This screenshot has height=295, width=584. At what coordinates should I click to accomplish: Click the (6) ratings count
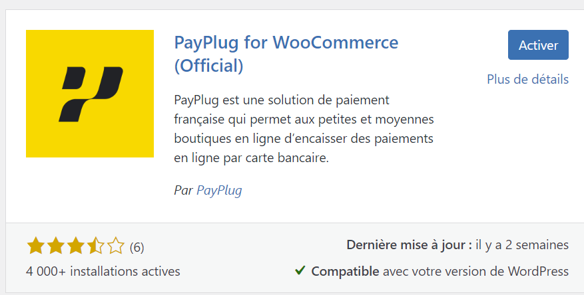137,247
